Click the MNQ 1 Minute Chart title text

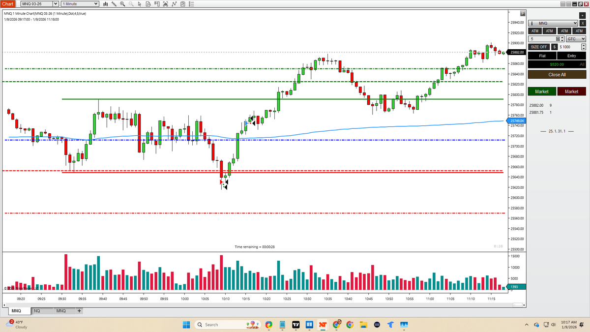click(45, 13)
